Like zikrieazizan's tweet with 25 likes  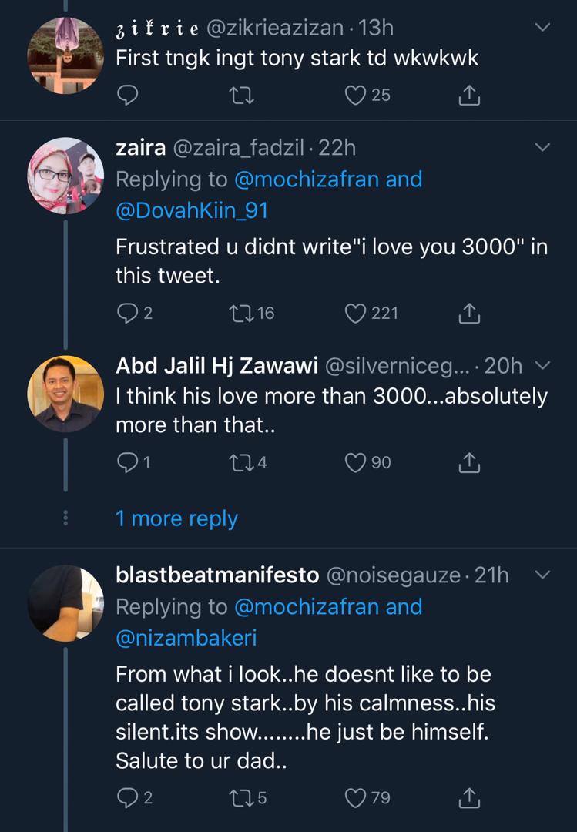point(355,95)
